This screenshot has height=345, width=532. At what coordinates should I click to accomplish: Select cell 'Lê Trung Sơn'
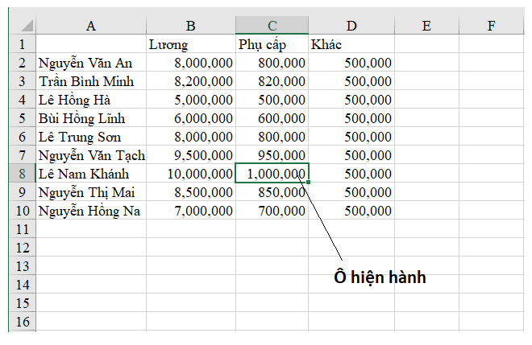click(91, 137)
